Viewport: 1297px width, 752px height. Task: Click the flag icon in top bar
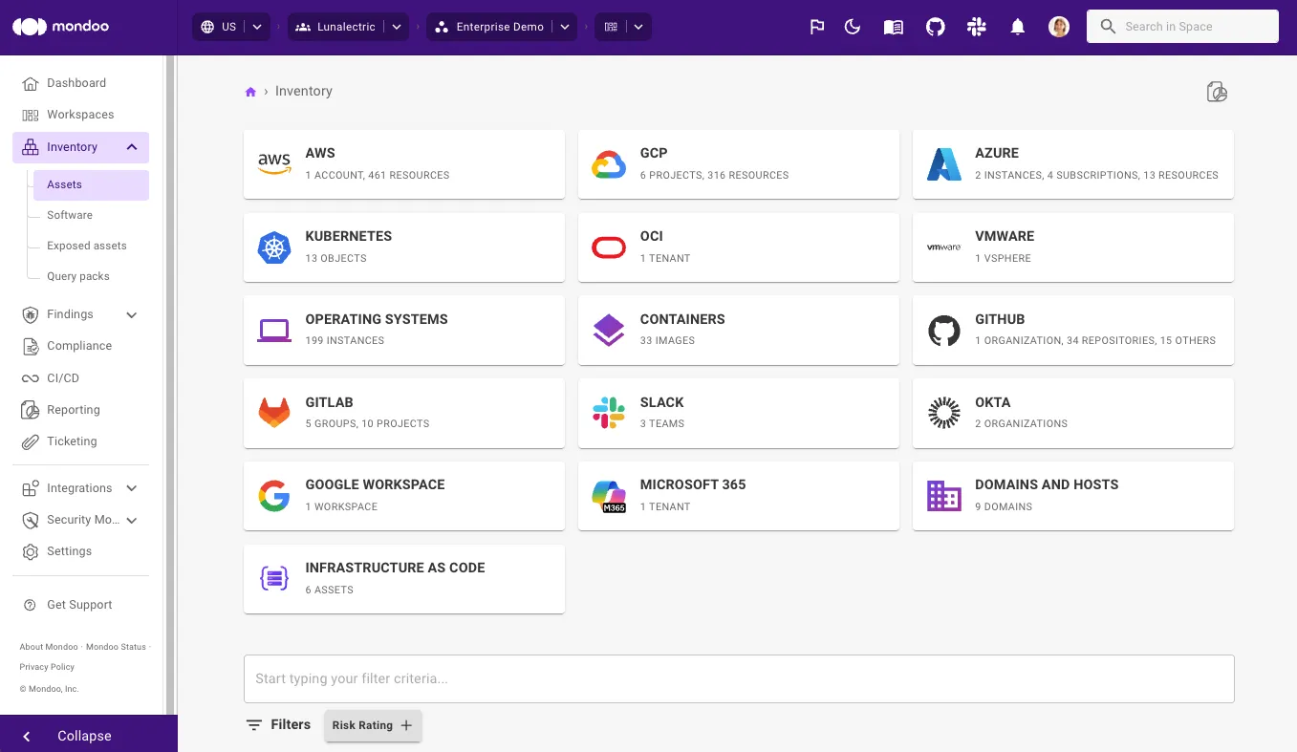pyautogui.click(x=816, y=27)
